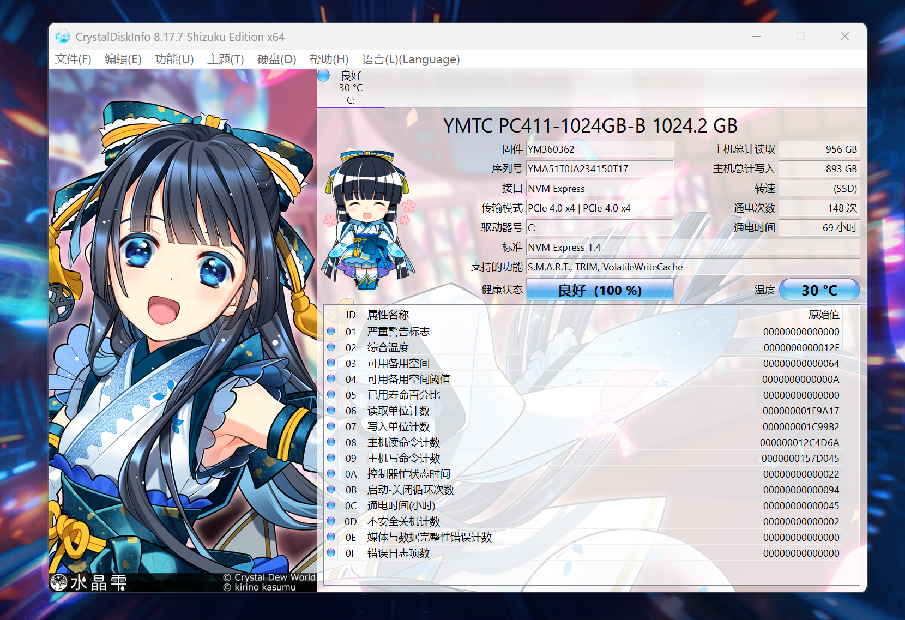Click status orb for attribute 0B 启动-关闭循环次数

(331, 489)
